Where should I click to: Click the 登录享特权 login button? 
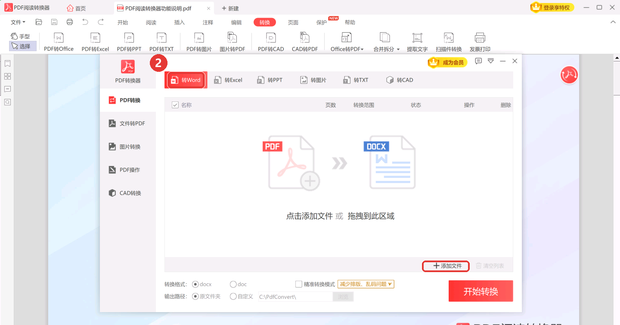tap(552, 7)
